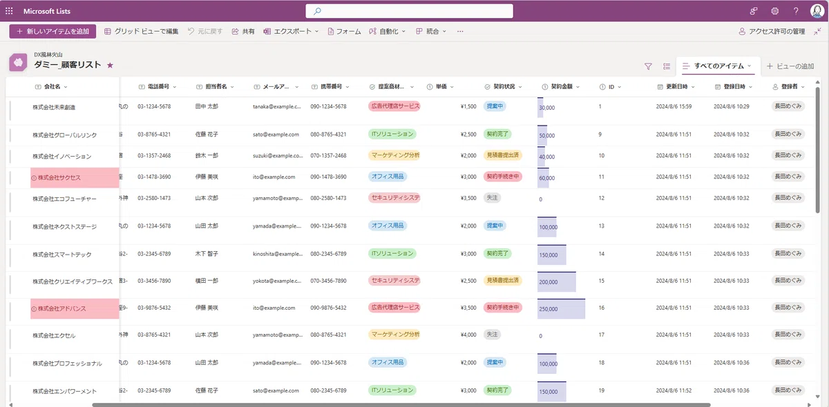829x407 pixels.
Task: Open the 会社名 column header menu
Action: pyautogui.click(x=55, y=87)
